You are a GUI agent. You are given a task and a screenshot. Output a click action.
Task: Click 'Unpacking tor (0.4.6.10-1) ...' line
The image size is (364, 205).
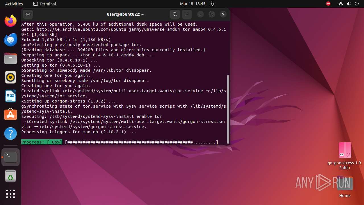point(59,60)
